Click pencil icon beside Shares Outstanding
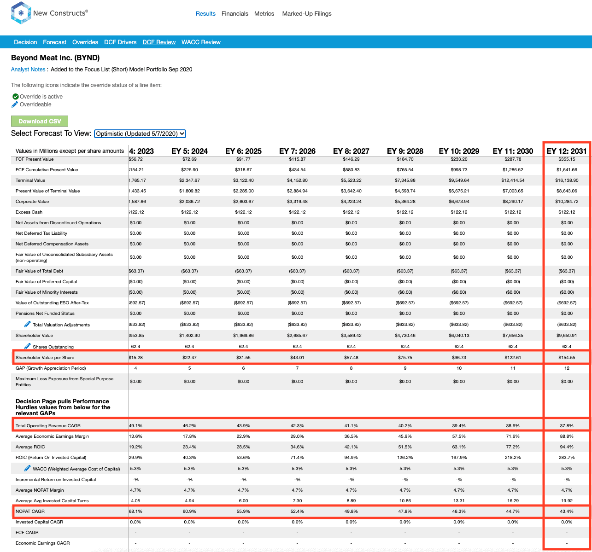Screen dimensions: 592x552 coord(28,346)
